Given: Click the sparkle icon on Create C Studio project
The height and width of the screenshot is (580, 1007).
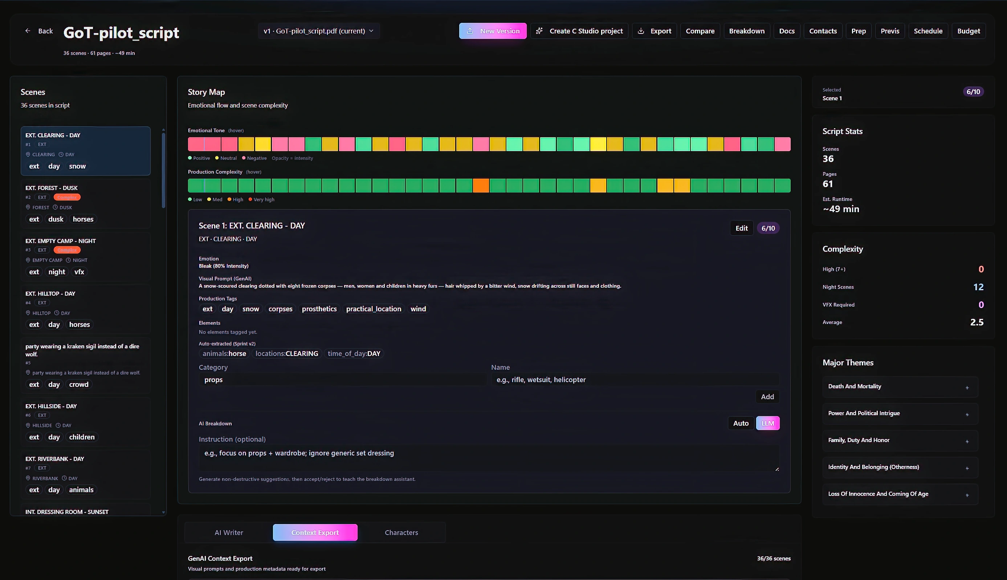Looking at the screenshot, I should coord(539,31).
